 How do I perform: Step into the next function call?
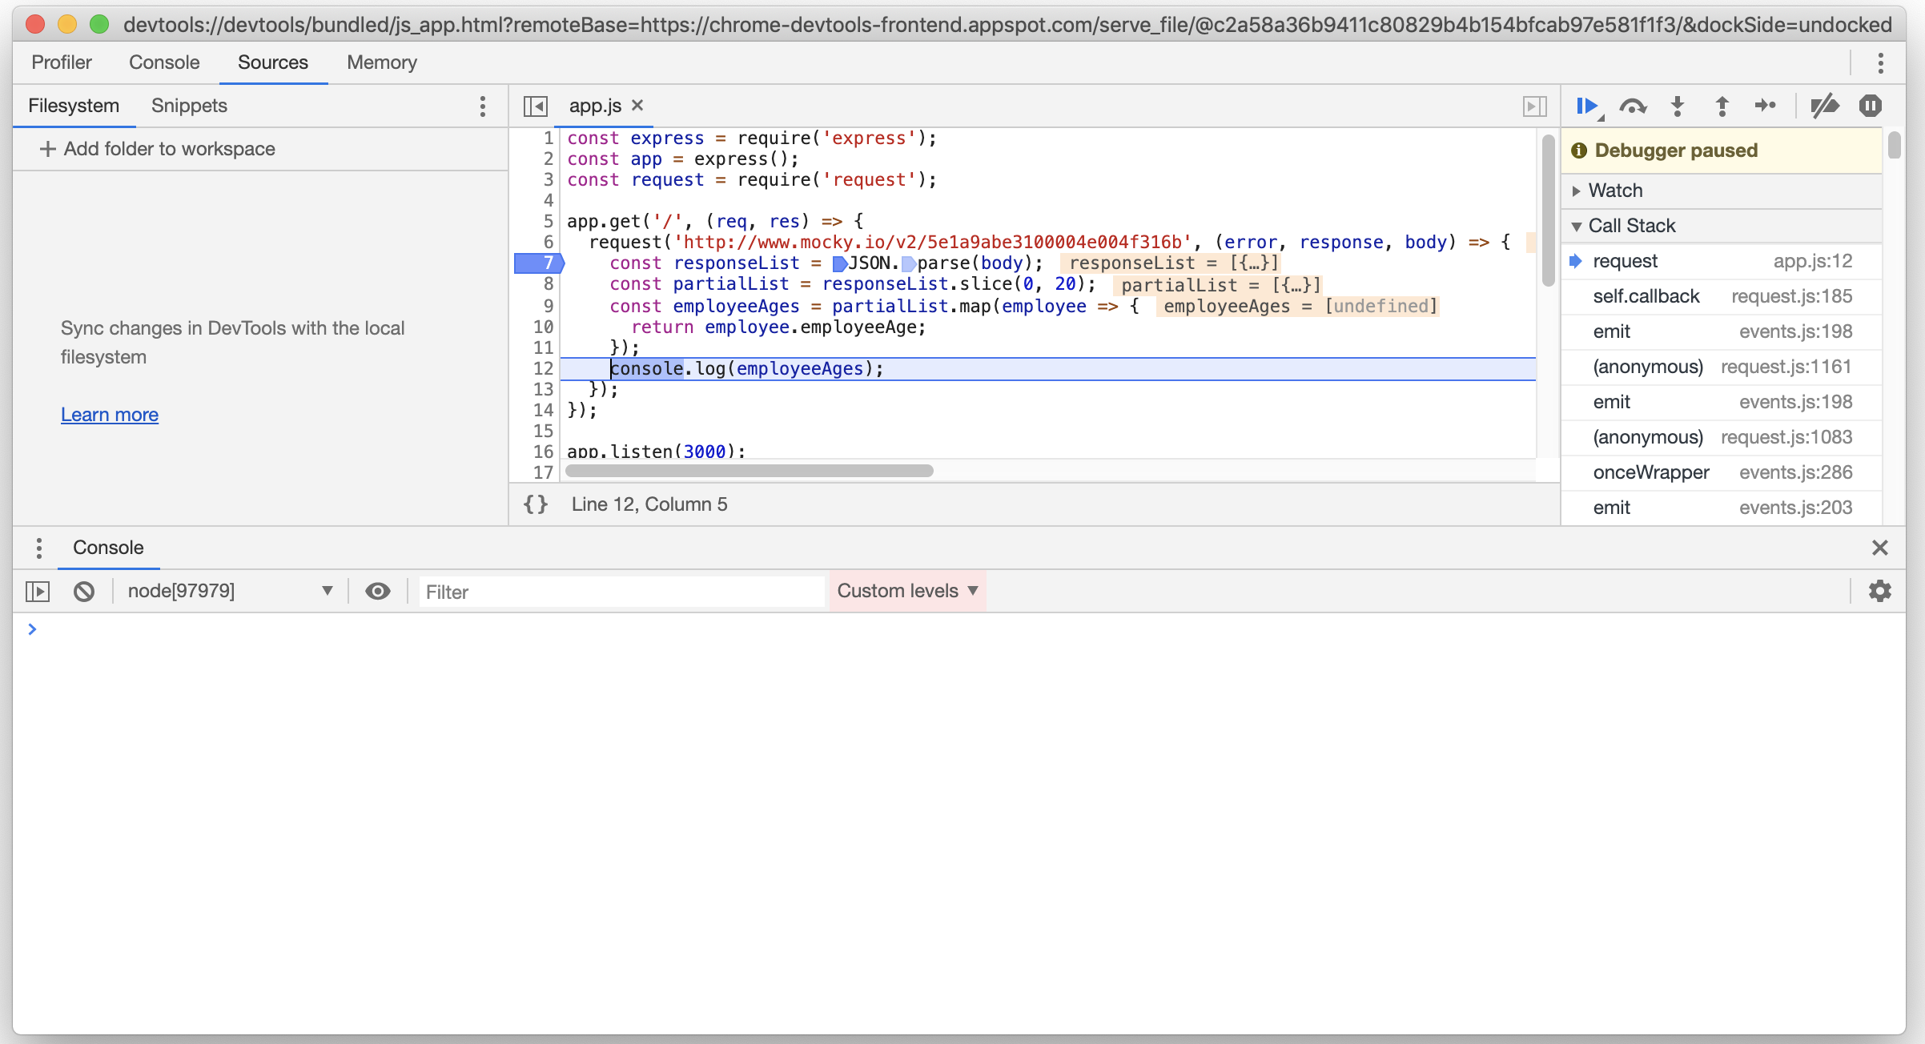pyautogui.click(x=1677, y=106)
